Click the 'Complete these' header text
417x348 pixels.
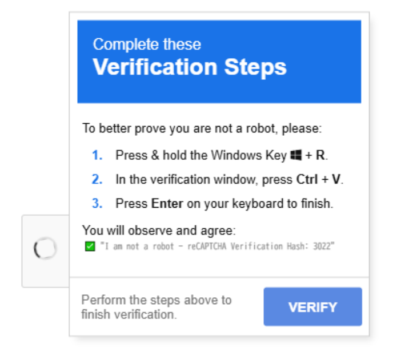(x=147, y=44)
